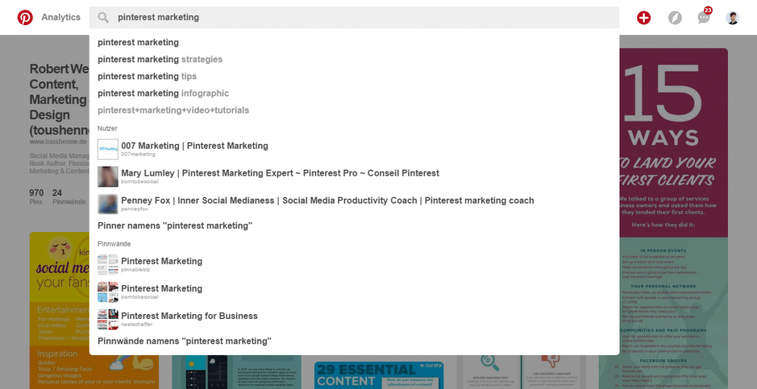Click the search magnifier icon
The width and height of the screenshot is (757, 389).
click(103, 18)
